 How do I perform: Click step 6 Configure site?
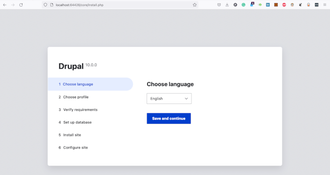(x=73, y=147)
